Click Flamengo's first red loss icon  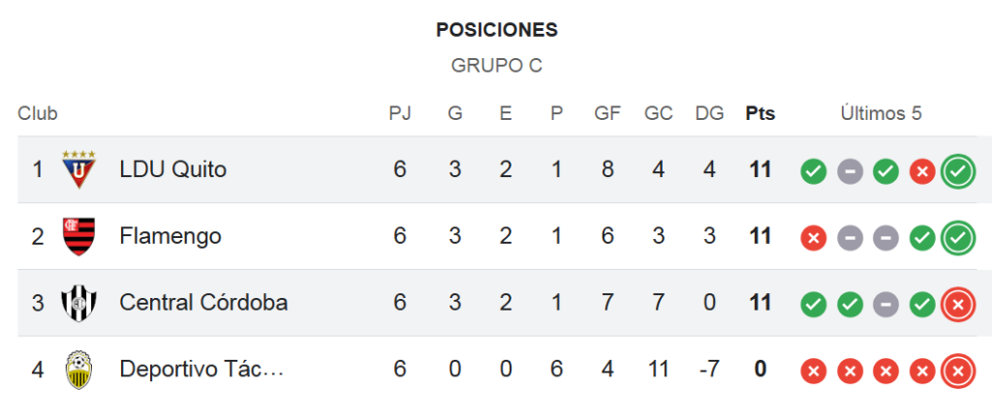click(814, 238)
